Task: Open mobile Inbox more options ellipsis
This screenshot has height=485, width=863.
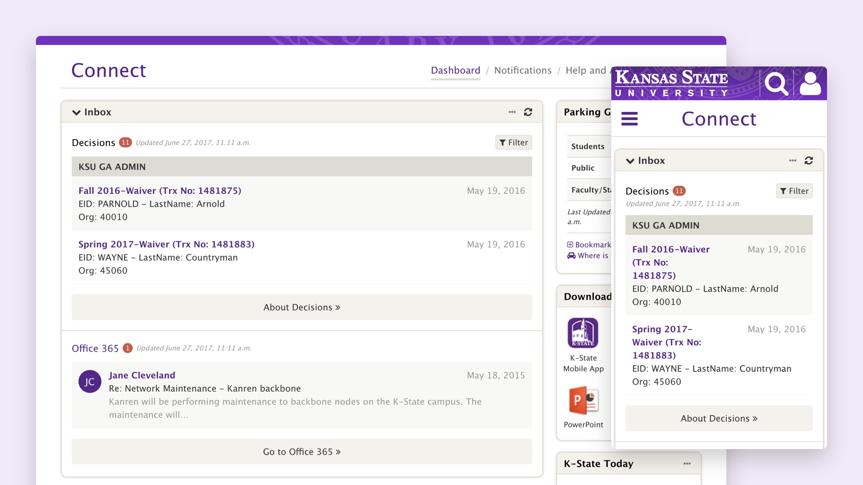Action: (x=792, y=160)
